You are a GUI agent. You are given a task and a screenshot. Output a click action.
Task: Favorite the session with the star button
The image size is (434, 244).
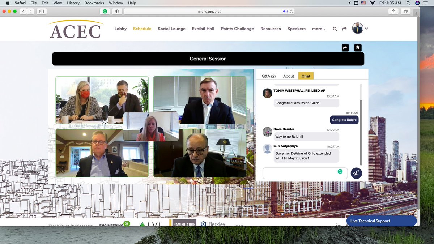358,48
